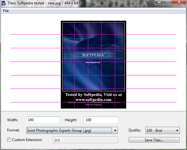Set focus in the Height field
The image size is (187, 150).
pos(101,120)
